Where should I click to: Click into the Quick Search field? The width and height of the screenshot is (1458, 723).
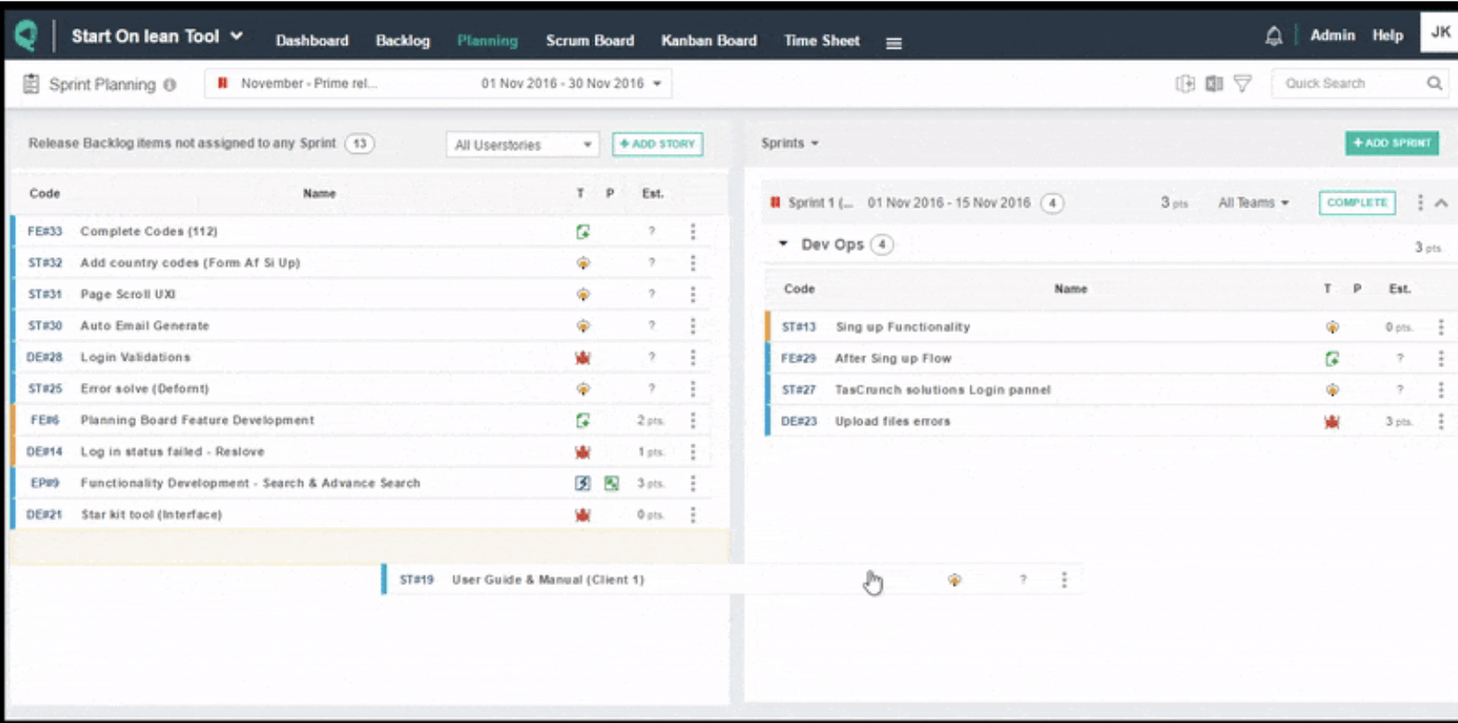click(1348, 83)
